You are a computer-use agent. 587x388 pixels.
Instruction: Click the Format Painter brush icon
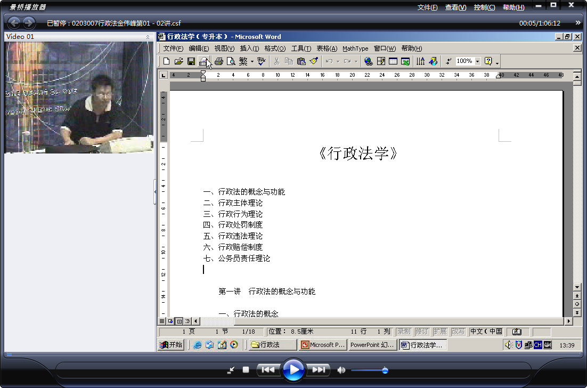pyautogui.click(x=314, y=61)
